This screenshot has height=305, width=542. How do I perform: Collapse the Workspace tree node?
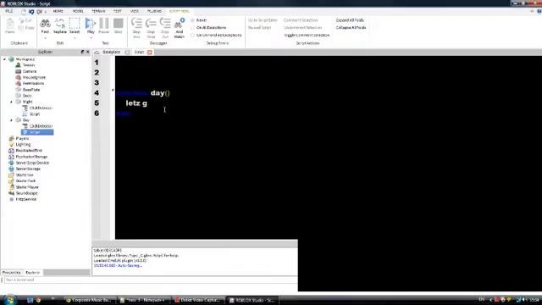(x=5, y=59)
